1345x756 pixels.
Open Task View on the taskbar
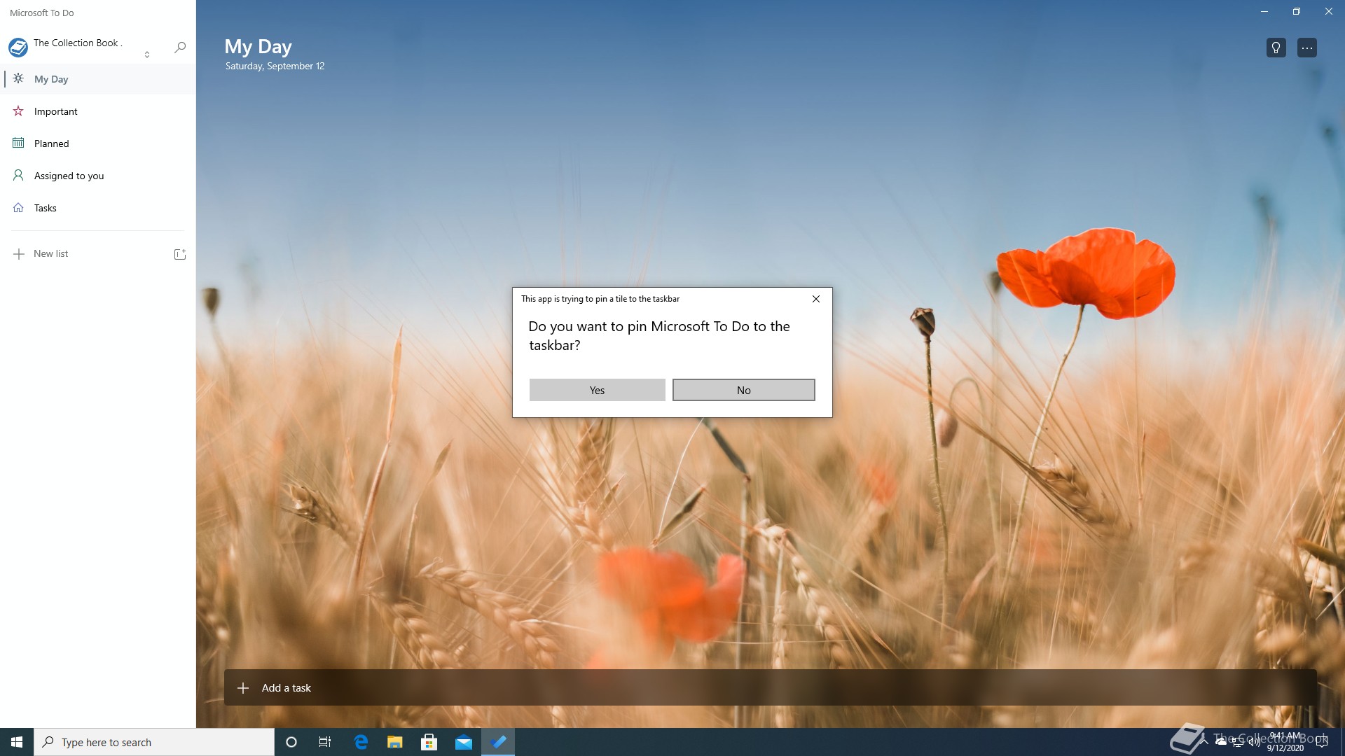(325, 742)
